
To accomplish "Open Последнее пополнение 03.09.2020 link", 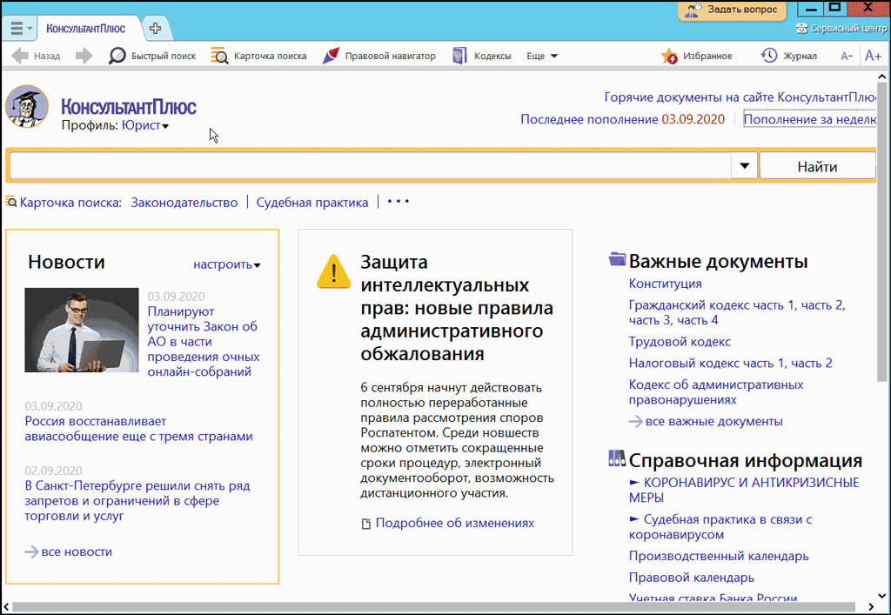I will [x=622, y=119].
